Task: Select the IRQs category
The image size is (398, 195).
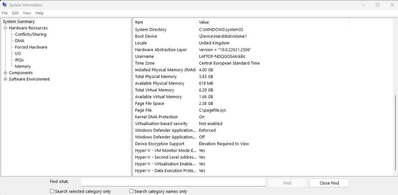Action: point(19,60)
